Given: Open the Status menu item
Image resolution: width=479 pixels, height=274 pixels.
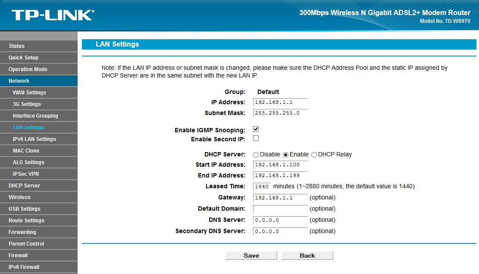Looking at the screenshot, I should (x=39, y=46).
